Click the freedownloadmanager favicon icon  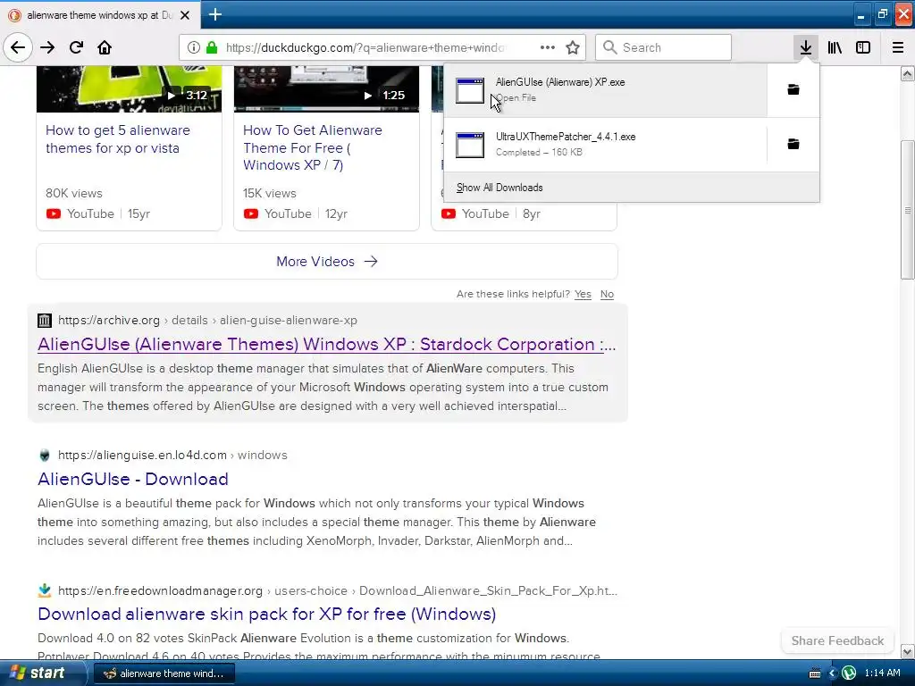(x=45, y=590)
